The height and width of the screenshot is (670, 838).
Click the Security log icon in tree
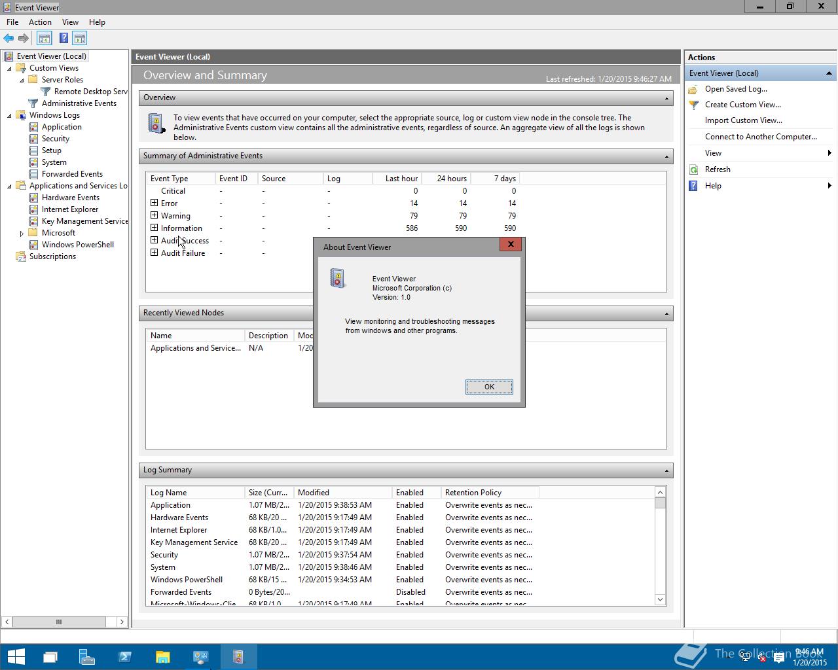pos(33,139)
